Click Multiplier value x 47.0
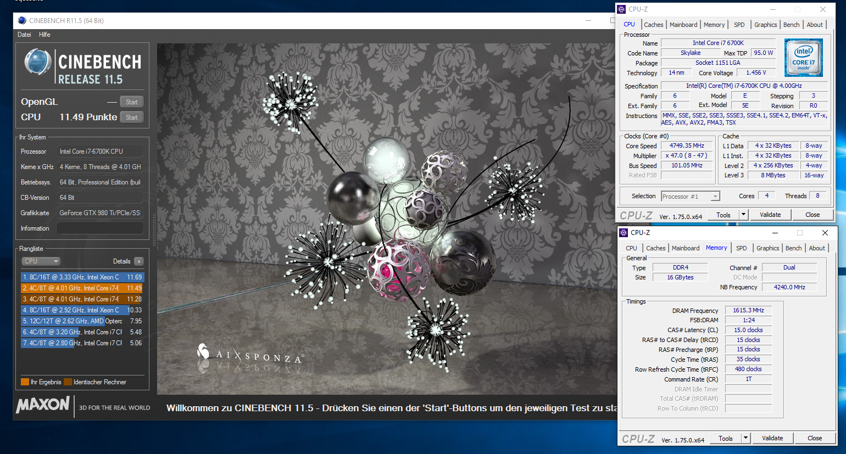 coord(687,156)
